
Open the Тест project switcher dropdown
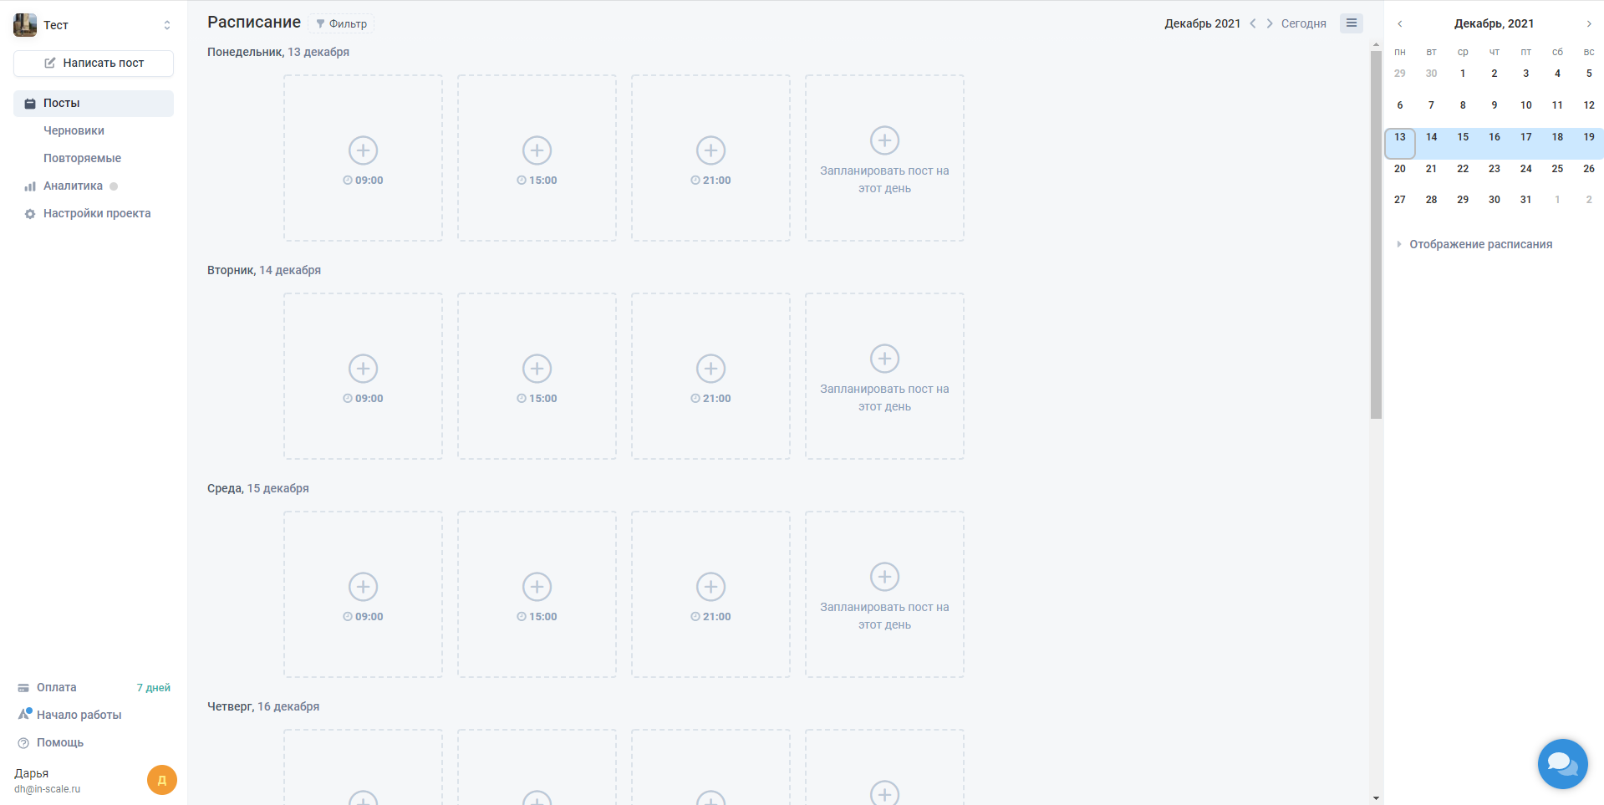pyautogui.click(x=167, y=25)
